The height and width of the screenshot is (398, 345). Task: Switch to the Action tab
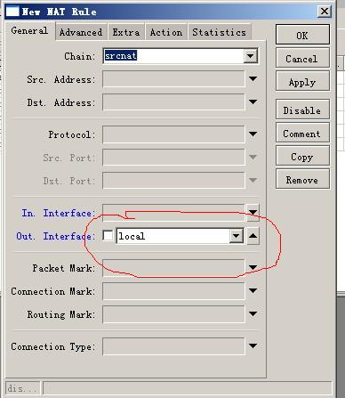click(x=166, y=32)
